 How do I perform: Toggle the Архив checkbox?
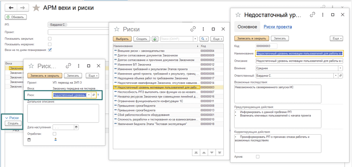(x=258, y=157)
